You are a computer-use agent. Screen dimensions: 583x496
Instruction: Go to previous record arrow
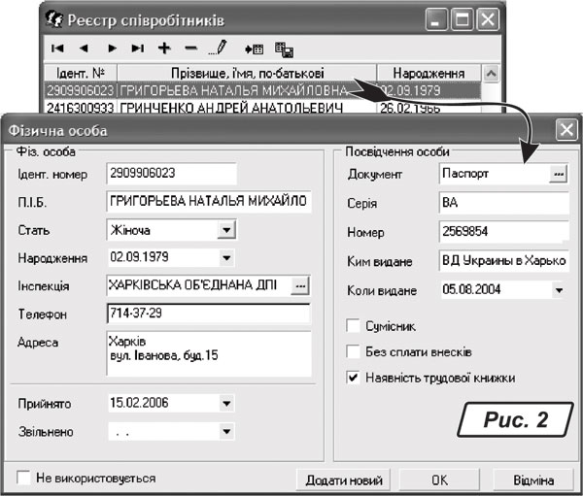pos(84,48)
